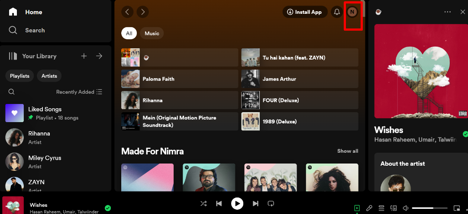Click the Install App button
This screenshot has height=214, width=468.
[x=305, y=12]
